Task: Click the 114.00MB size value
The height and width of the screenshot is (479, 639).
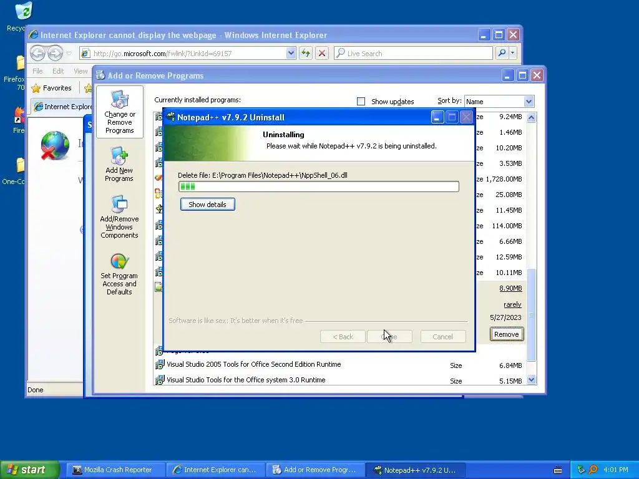Action: (x=507, y=226)
